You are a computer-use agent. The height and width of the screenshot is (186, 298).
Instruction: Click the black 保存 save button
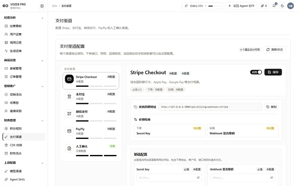(x=273, y=72)
